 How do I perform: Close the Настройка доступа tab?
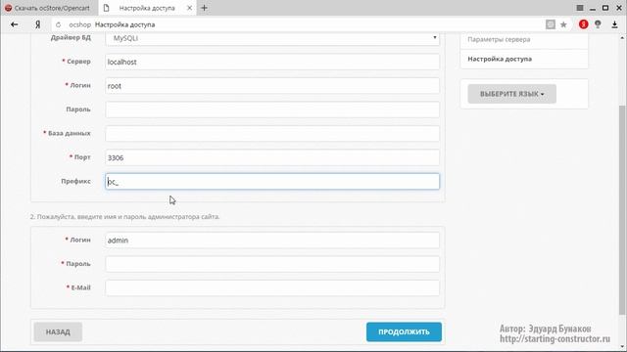point(189,8)
